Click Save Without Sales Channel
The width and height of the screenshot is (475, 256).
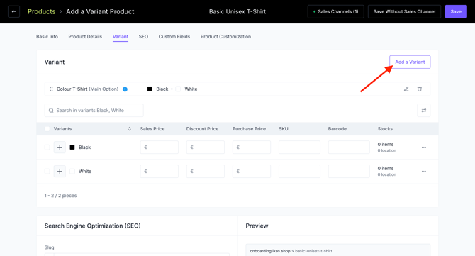[x=404, y=11]
